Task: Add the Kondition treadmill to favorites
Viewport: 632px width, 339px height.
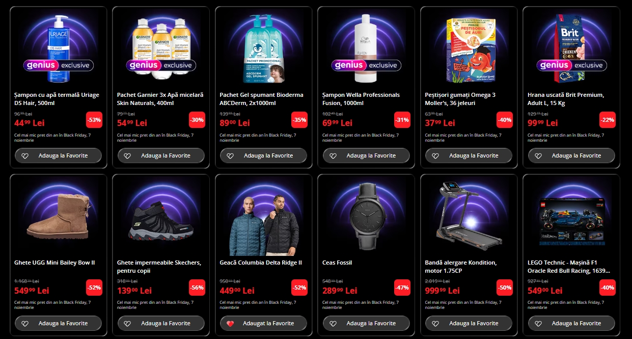Action: click(x=469, y=323)
